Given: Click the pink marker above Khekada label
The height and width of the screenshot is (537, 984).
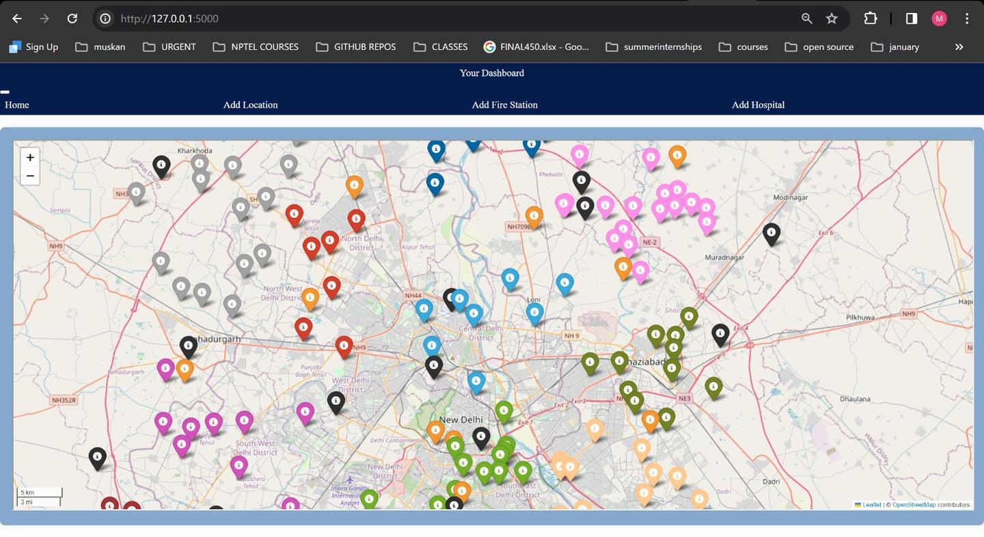Looking at the screenshot, I should coord(579,156).
